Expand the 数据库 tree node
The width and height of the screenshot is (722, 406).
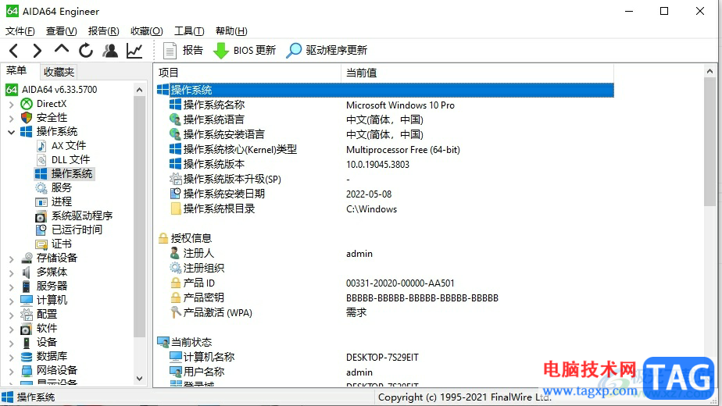point(12,358)
